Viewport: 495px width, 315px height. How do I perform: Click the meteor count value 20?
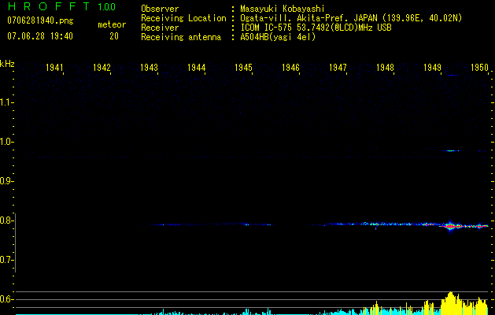tap(114, 36)
